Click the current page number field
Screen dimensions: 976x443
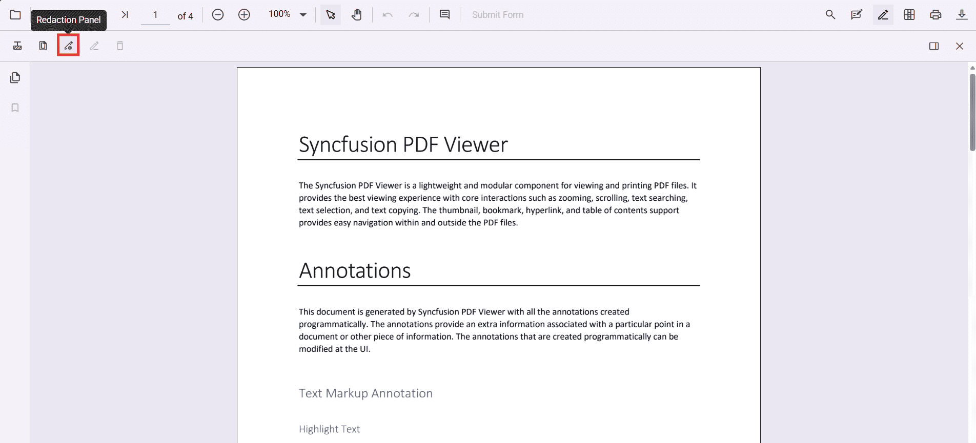click(x=155, y=15)
